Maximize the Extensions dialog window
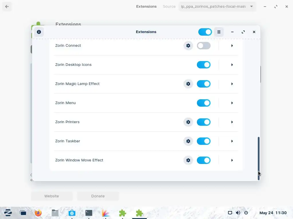The height and width of the screenshot is (219, 293). (x=243, y=32)
